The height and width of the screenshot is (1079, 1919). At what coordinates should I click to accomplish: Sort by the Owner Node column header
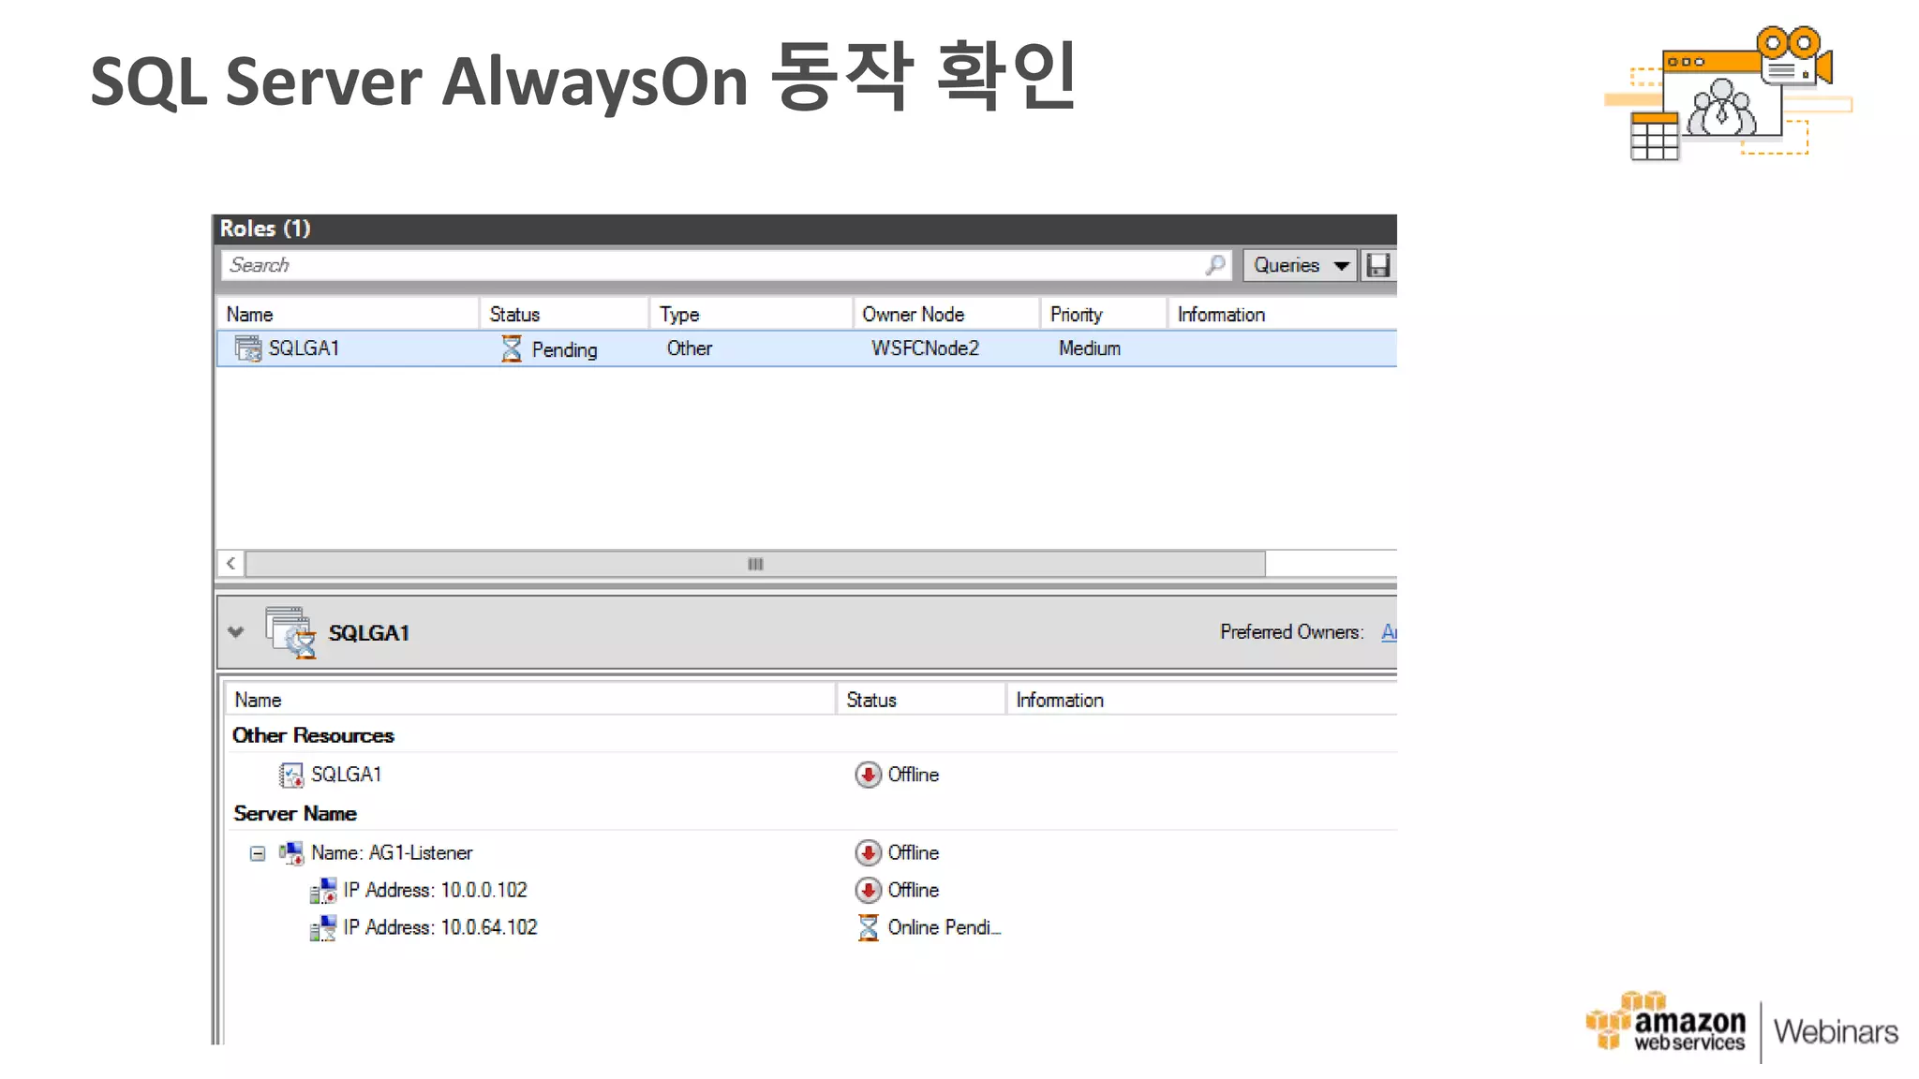coord(946,315)
